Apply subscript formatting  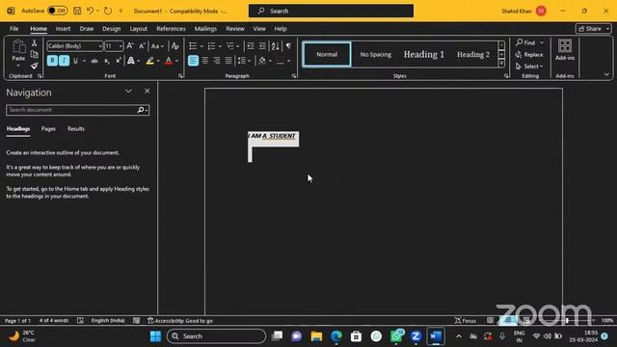(107, 61)
